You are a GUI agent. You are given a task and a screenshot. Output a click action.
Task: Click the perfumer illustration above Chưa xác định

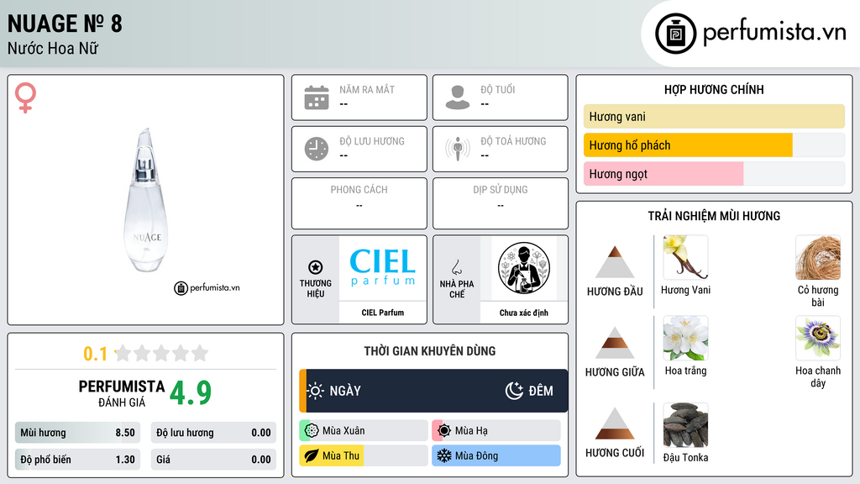click(524, 268)
